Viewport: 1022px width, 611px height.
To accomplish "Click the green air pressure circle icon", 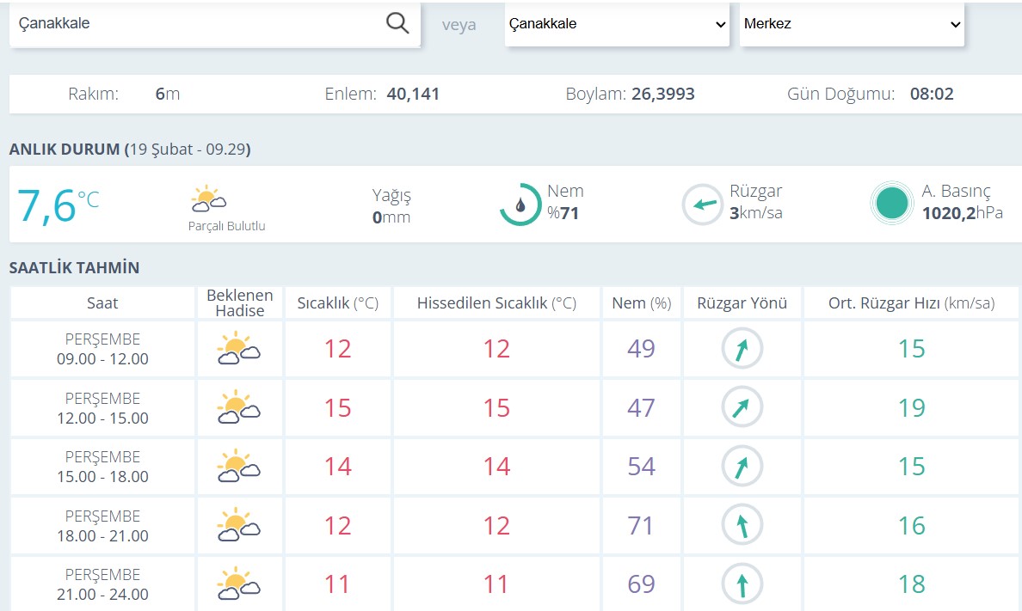I will click(x=891, y=204).
